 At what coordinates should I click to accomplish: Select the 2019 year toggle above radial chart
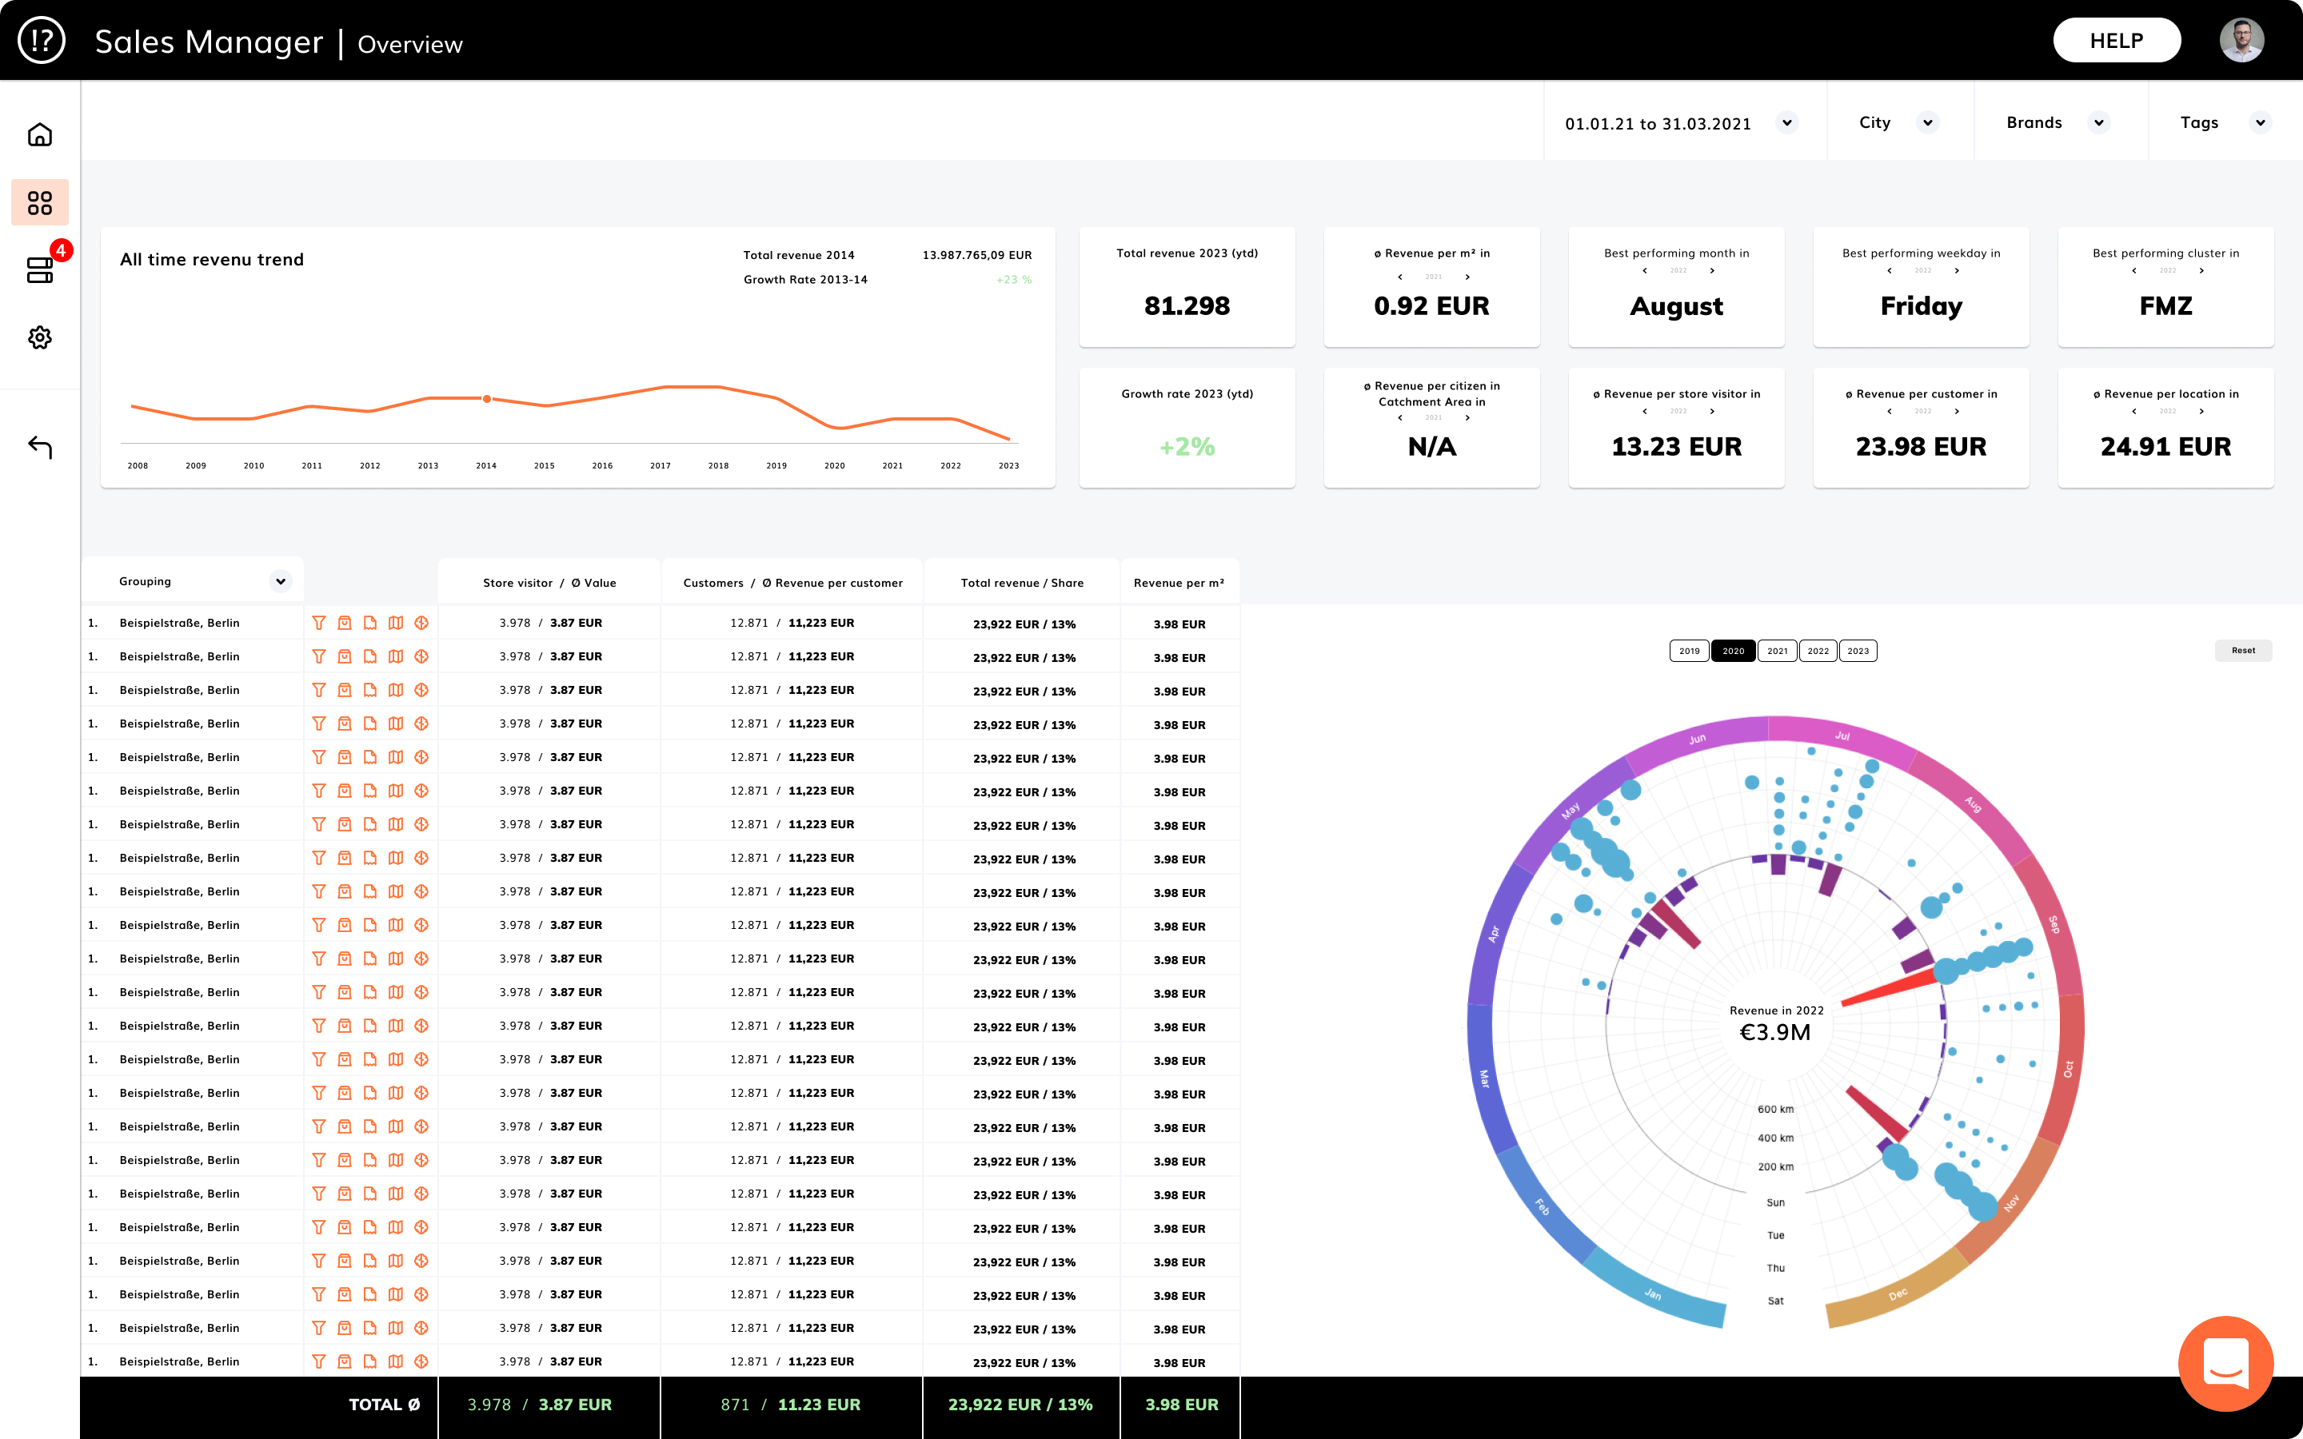coord(1689,651)
